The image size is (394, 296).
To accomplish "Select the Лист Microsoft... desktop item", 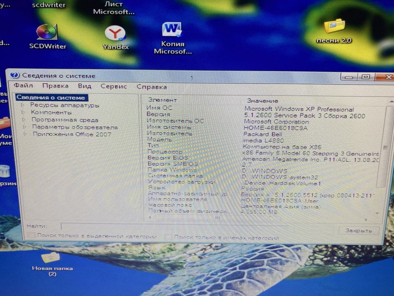I will pyautogui.click(x=114, y=8).
